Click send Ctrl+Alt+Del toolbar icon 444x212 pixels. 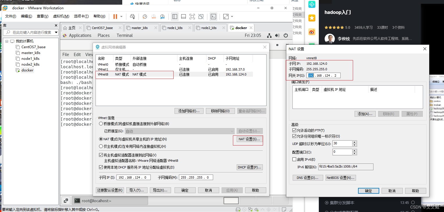click(x=132, y=17)
